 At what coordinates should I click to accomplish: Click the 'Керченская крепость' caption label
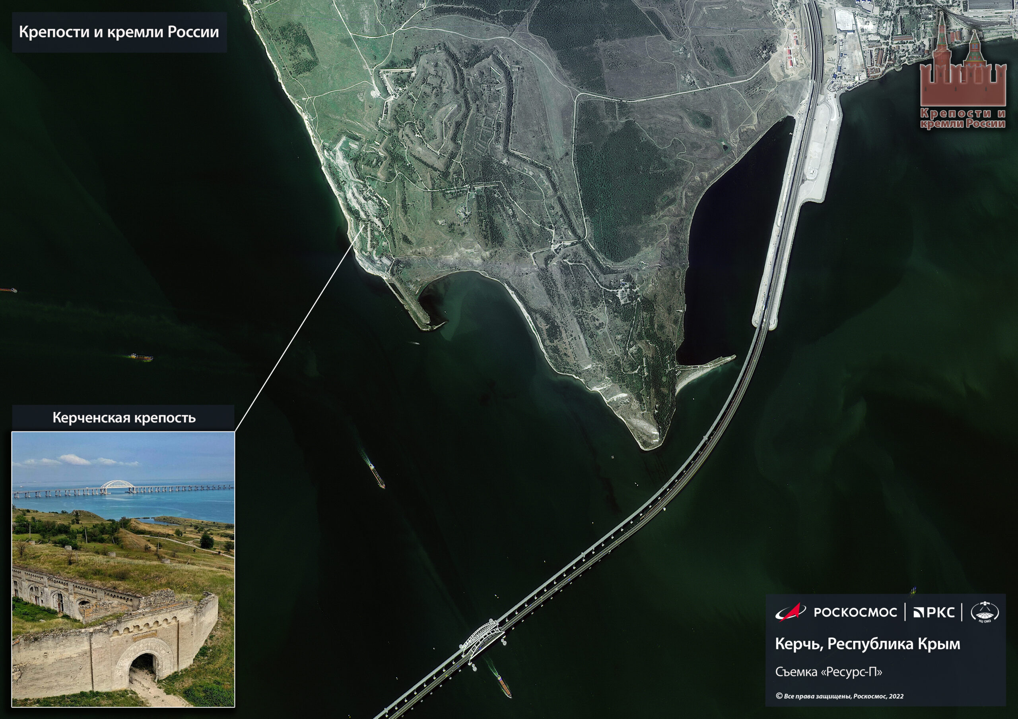(x=124, y=417)
